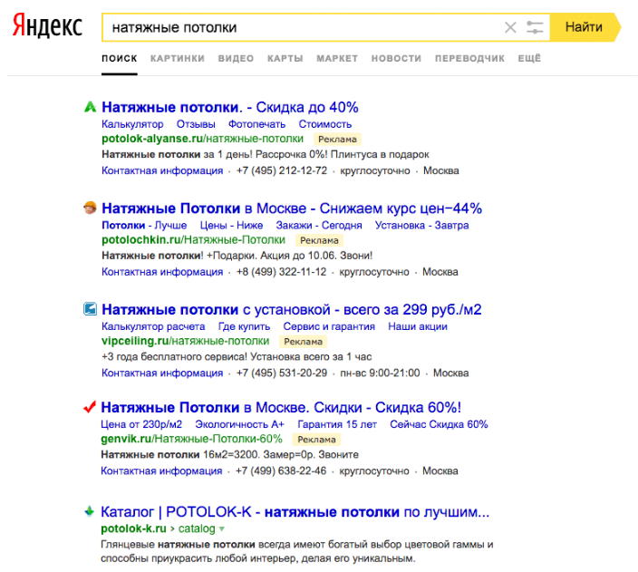Open Контактная информация for +7 (495) 212-12-72
638x572 pixels.
[162, 170]
